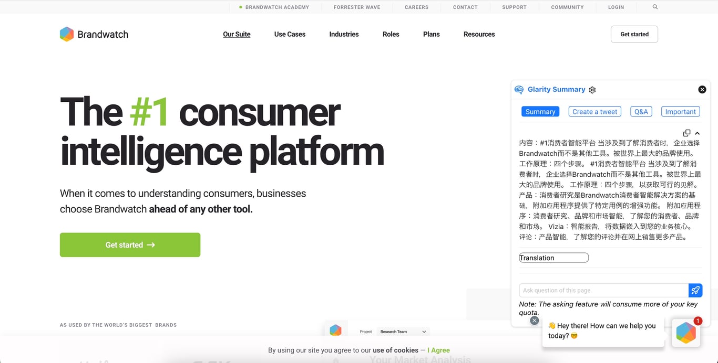Dismiss the chat greeting bubble

pos(535,321)
